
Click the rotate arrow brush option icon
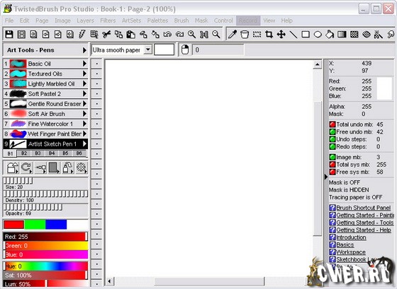point(26,167)
